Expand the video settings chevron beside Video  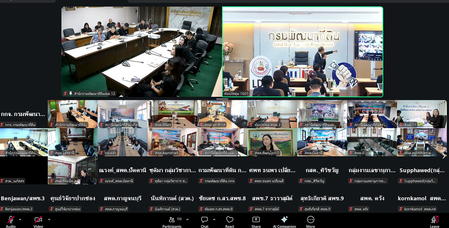(49, 219)
